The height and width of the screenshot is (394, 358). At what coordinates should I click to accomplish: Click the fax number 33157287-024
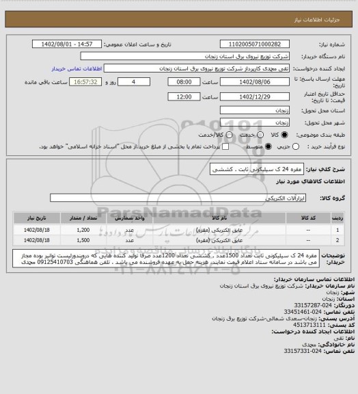313,305
